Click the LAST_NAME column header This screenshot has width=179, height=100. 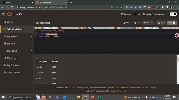click(x=42, y=61)
